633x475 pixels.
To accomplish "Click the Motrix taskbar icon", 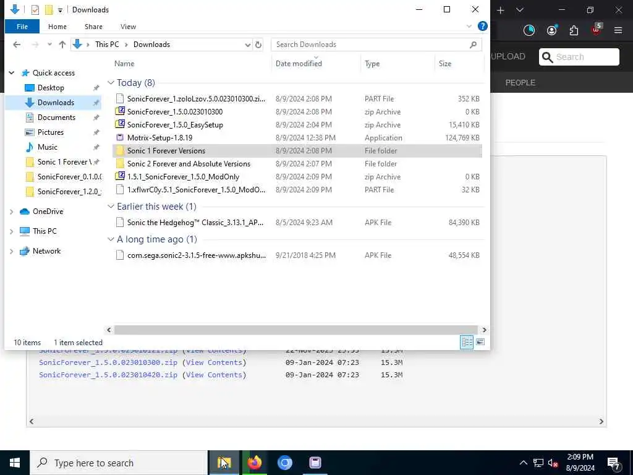I will coord(315,463).
